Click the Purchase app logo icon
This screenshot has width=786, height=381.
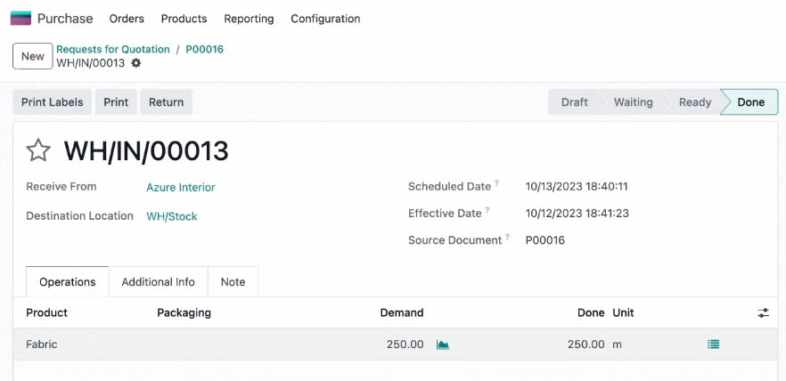click(x=20, y=19)
